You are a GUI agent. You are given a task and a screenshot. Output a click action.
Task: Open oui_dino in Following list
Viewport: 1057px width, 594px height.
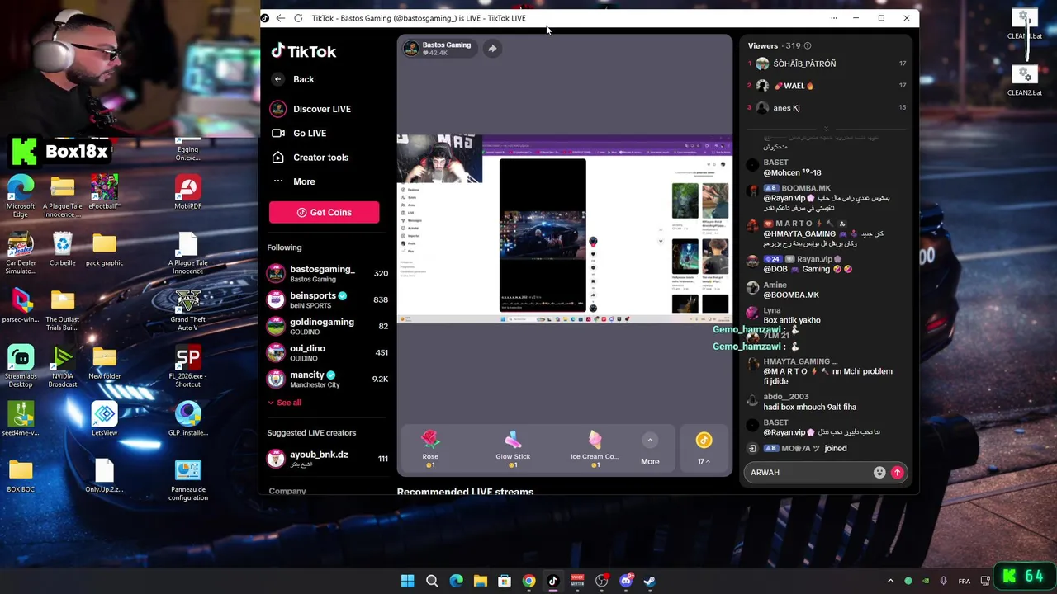point(328,352)
